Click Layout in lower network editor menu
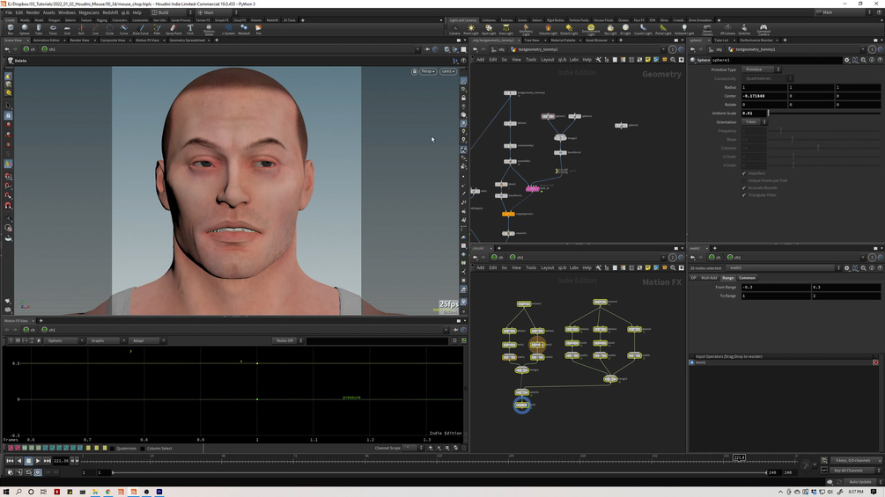This screenshot has height=497, width=885. pos(548,267)
